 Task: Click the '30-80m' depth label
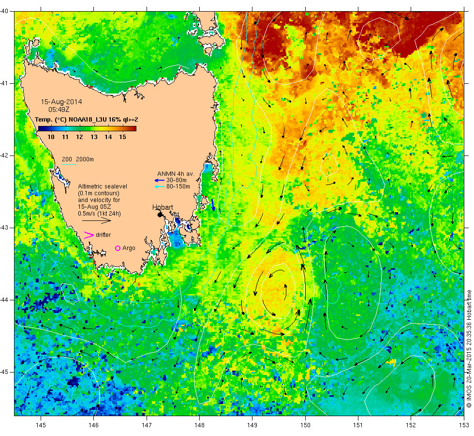tap(177, 180)
